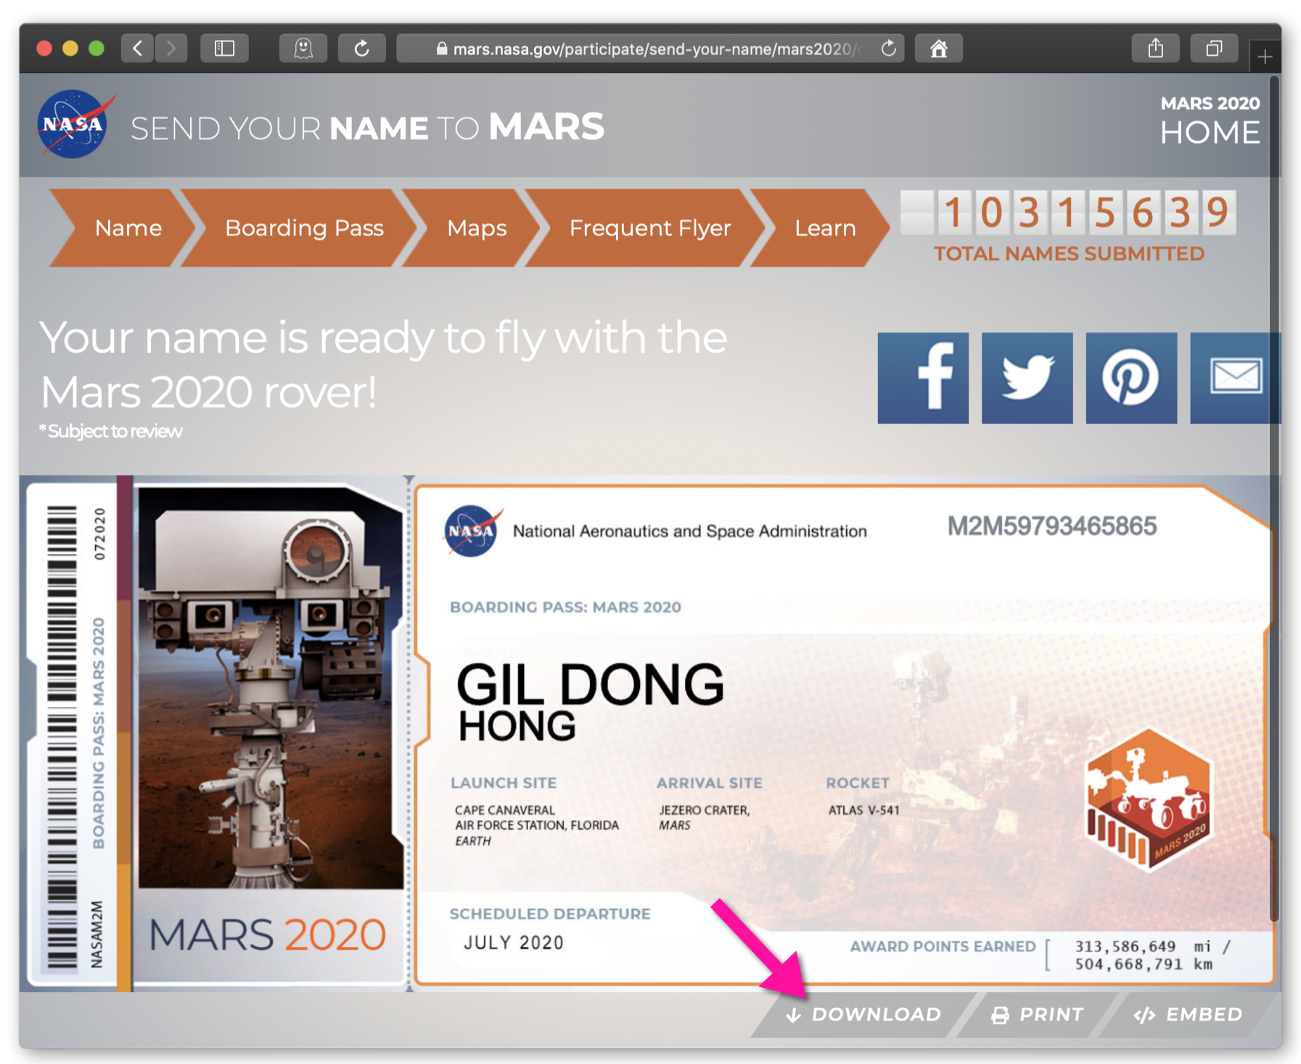This screenshot has width=1301, height=1064.
Task: Click the ATLAS V-541 rocket text
Action: (863, 810)
